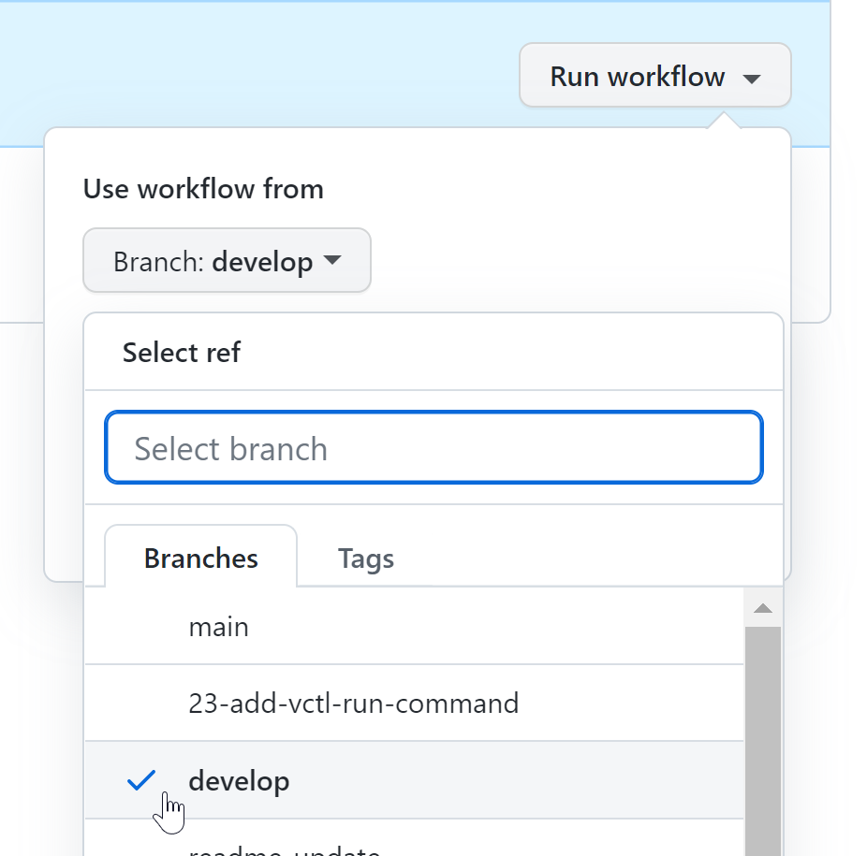The height and width of the screenshot is (856, 867).
Task: Select the 23-add-vctl-run-command branch
Action: tap(414, 703)
